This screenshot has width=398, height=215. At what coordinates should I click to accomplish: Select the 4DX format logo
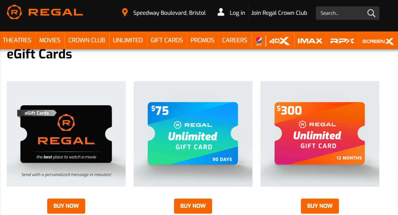pyautogui.click(x=279, y=41)
